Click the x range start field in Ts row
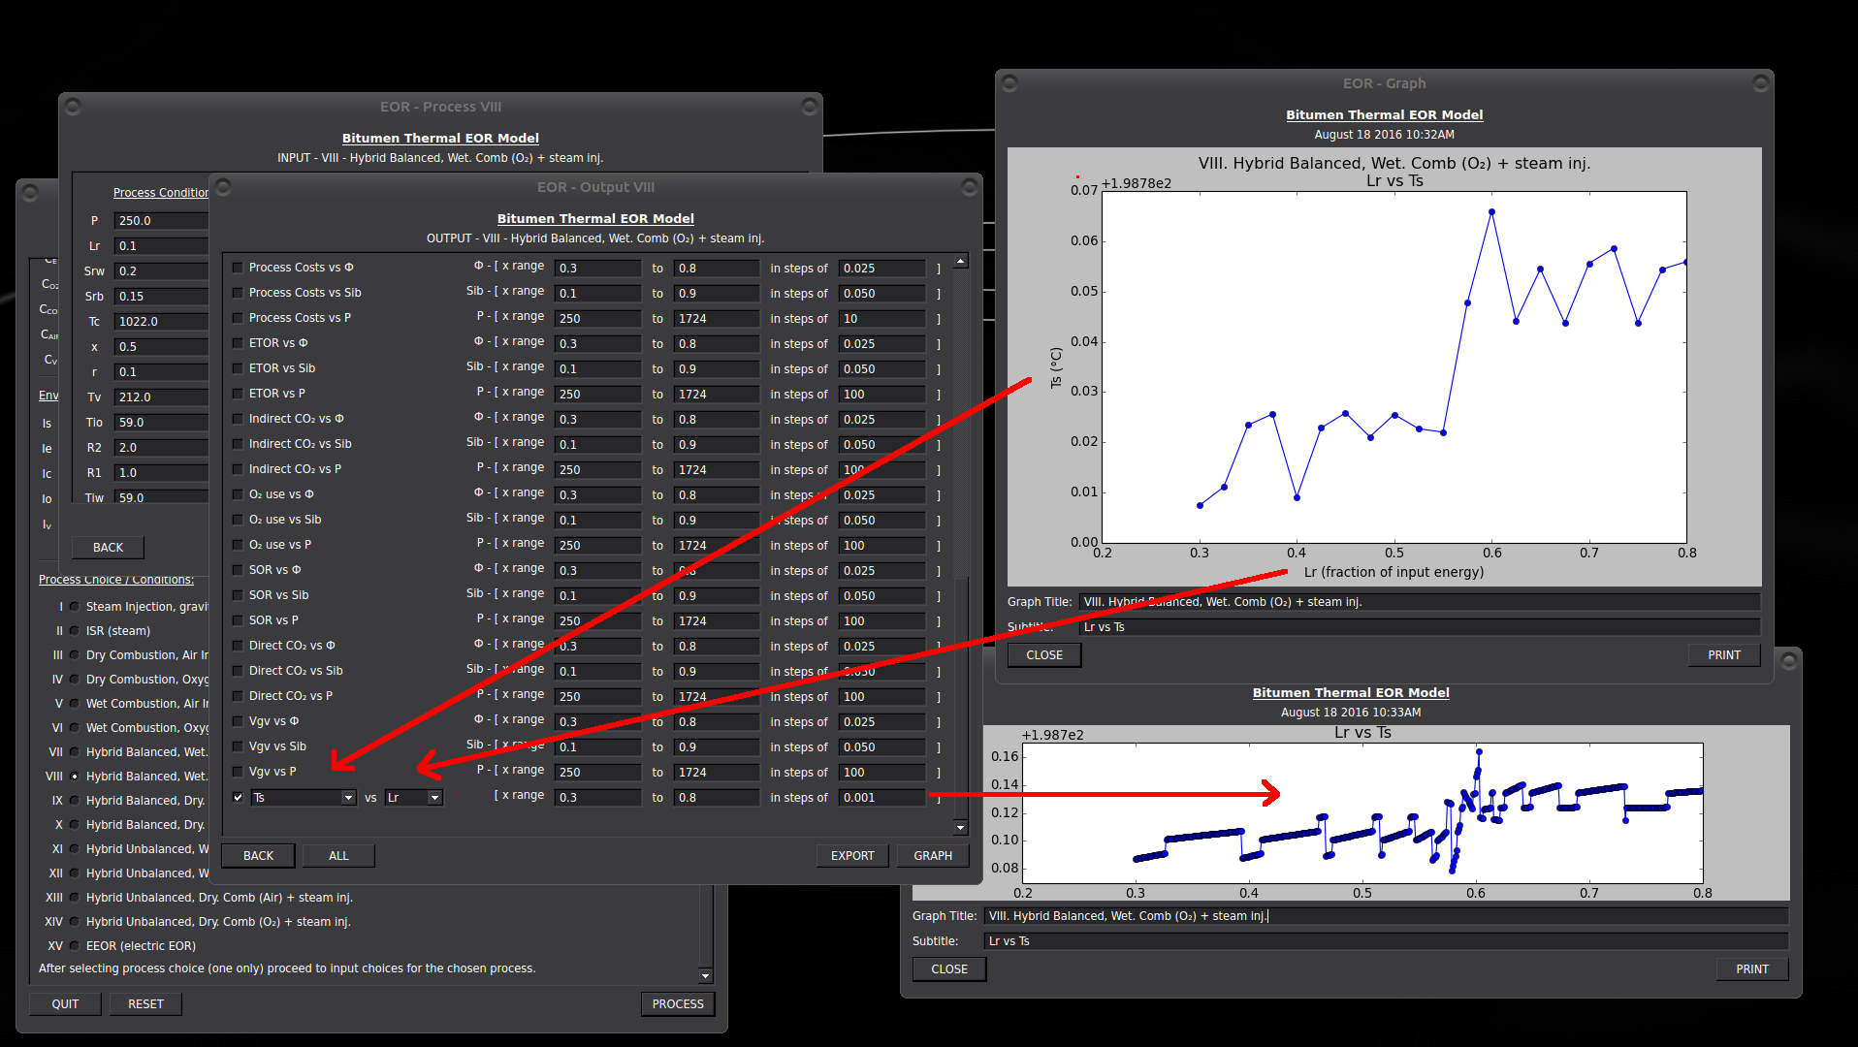Image resolution: width=1858 pixels, height=1047 pixels. point(597,798)
